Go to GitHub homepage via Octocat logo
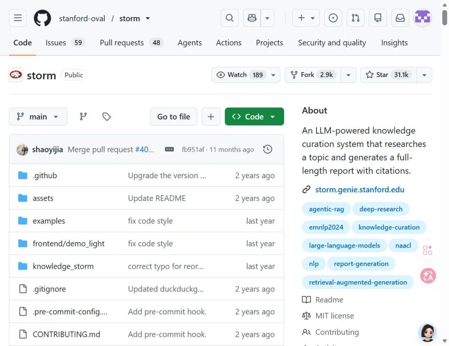449x346 pixels. pyautogui.click(x=42, y=18)
